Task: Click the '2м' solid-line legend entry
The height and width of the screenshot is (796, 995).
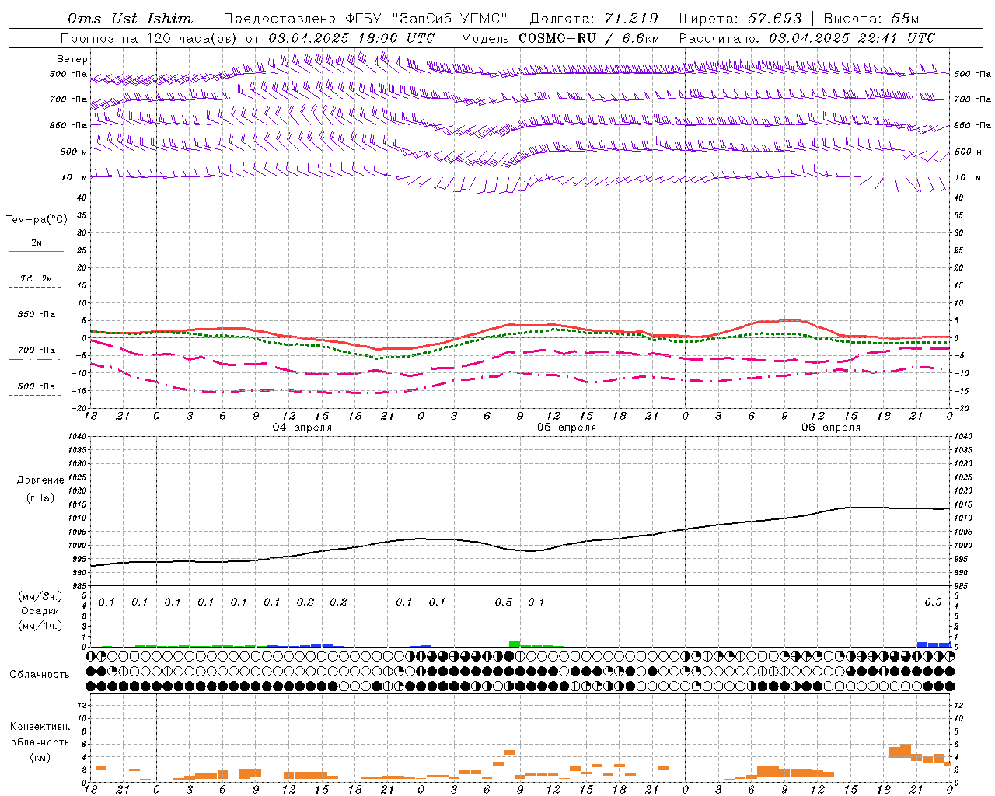Action: [37, 243]
